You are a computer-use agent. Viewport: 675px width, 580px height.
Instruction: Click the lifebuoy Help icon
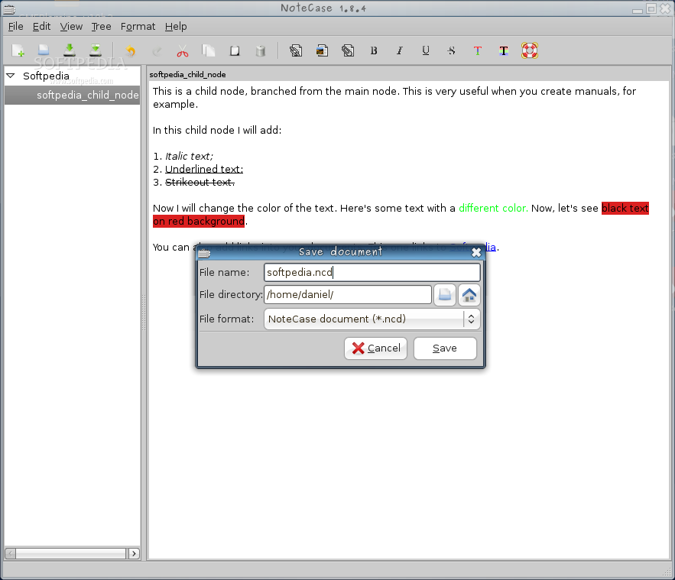(x=530, y=50)
